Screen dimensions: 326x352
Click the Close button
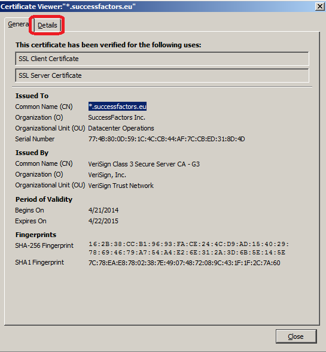(x=296, y=336)
